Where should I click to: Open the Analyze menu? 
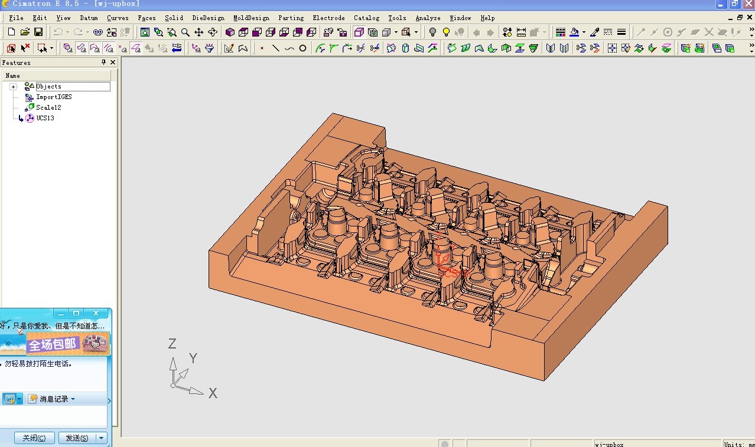pos(428,18)
